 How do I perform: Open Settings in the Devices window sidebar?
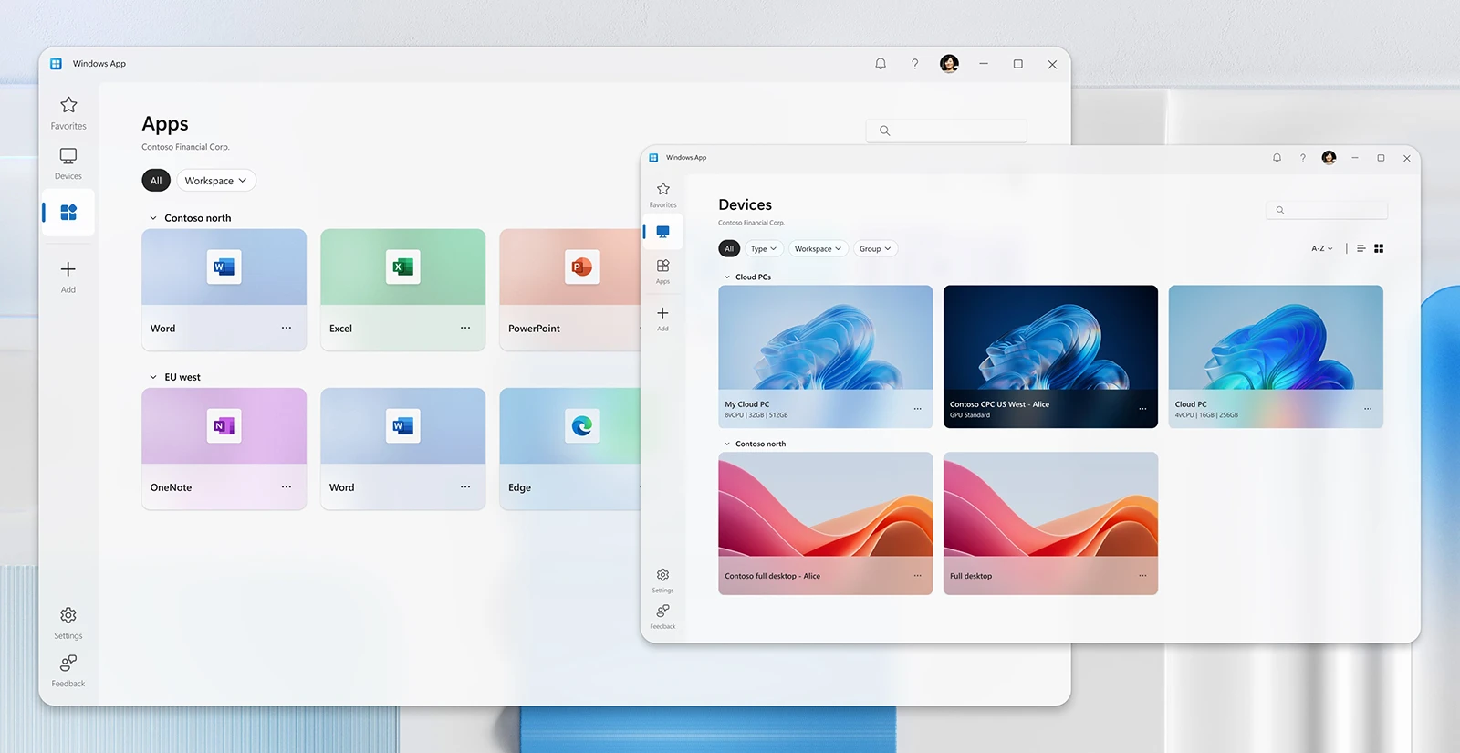pos(663,580)
